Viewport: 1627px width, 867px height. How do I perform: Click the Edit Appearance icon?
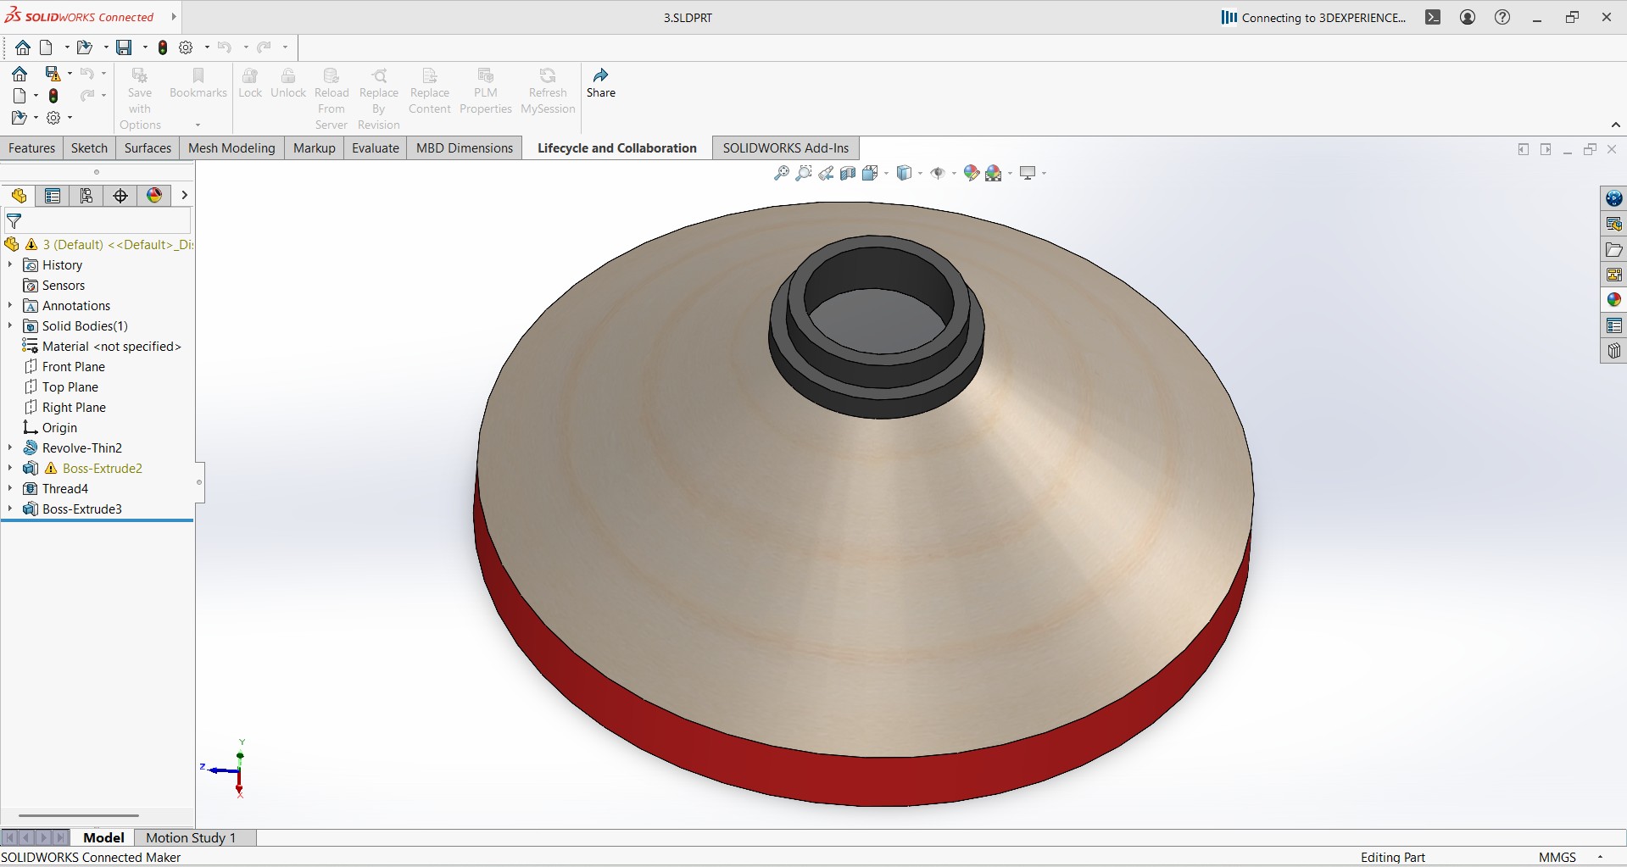[972, 173]
